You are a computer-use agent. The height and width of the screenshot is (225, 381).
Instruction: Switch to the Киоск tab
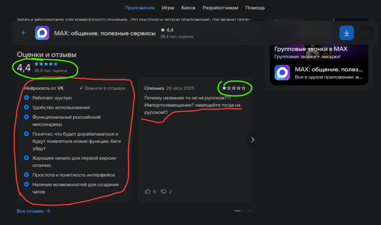(188, 8)
